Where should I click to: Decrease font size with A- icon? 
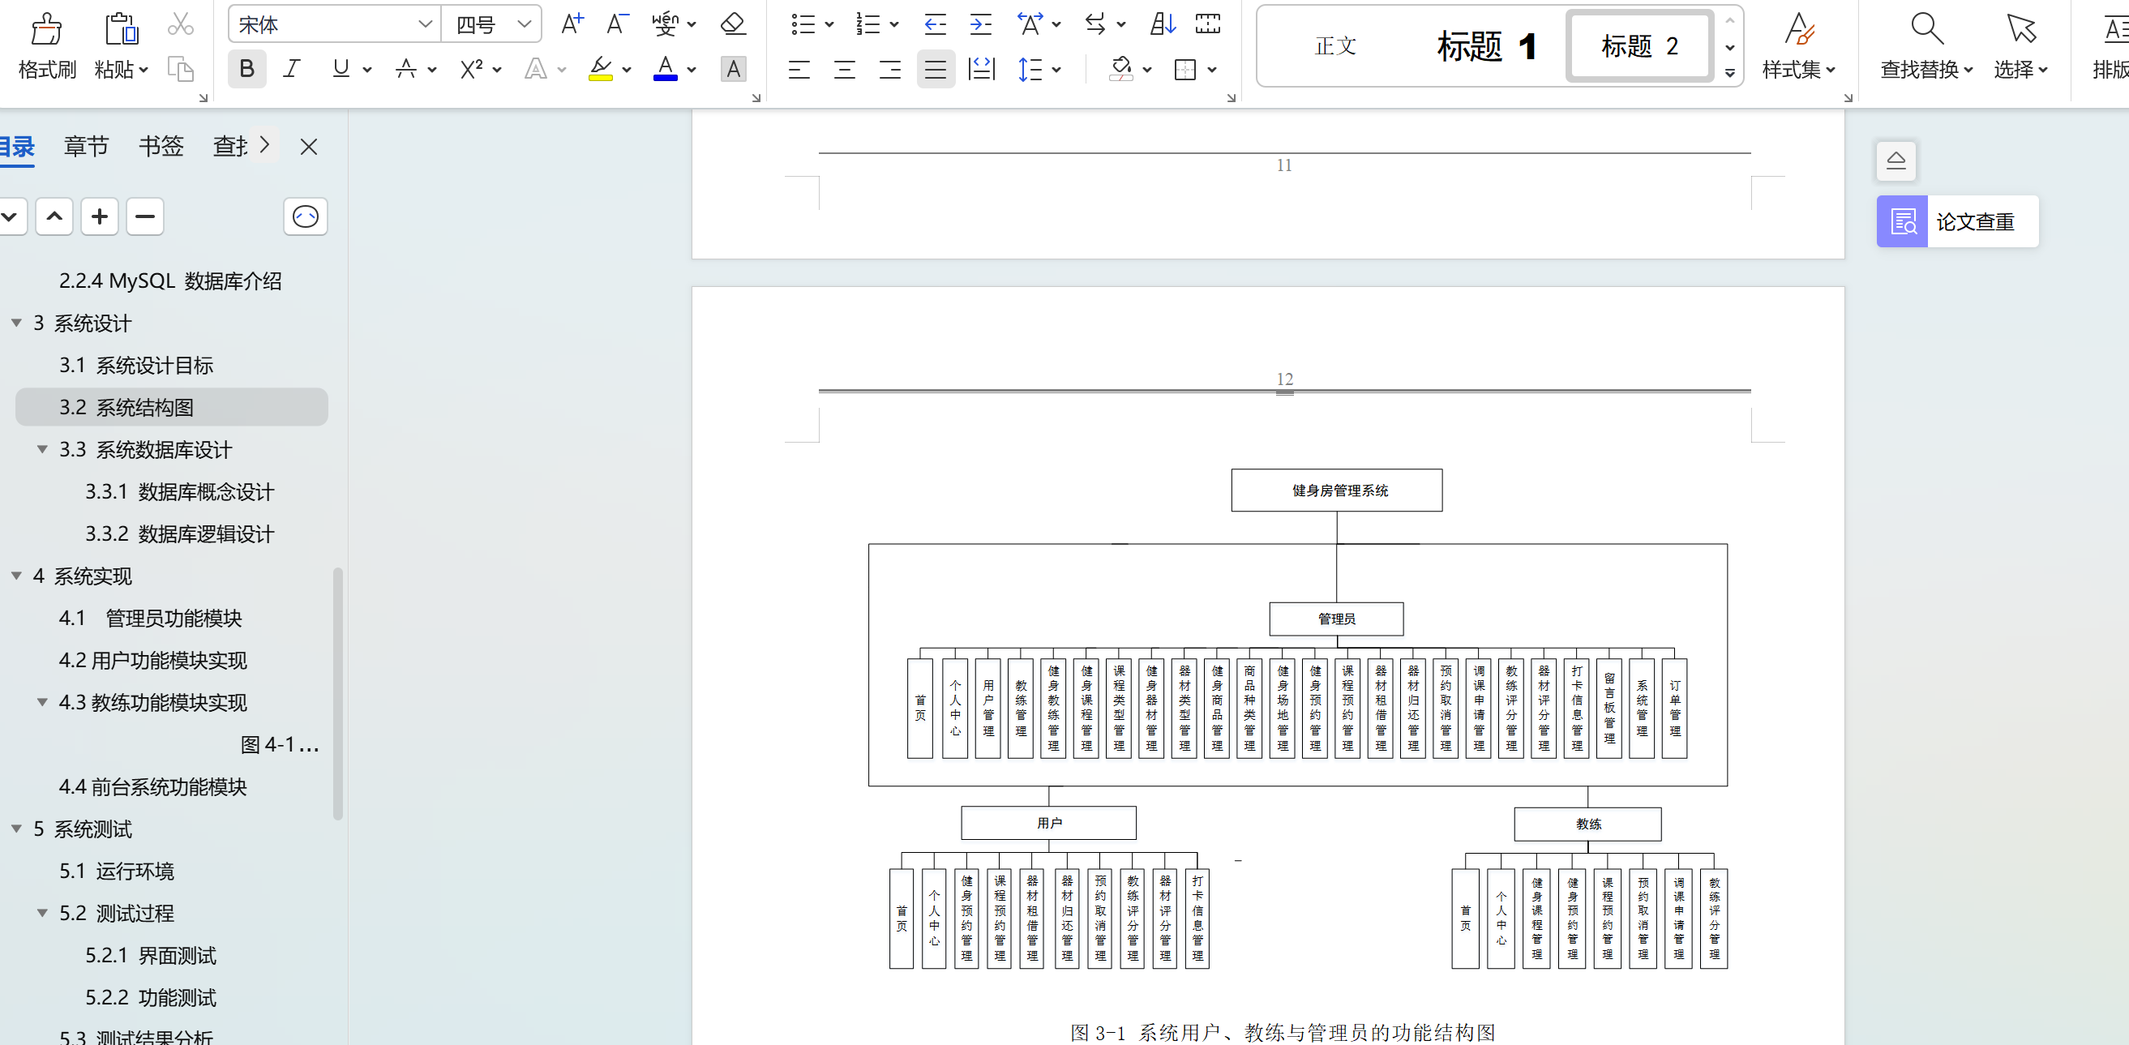point(617,24)
